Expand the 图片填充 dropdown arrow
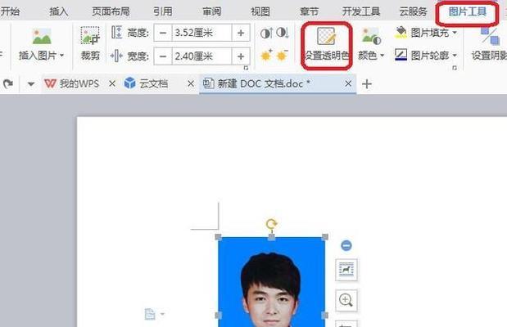This screenshot has height=327, width=507. 455,33
